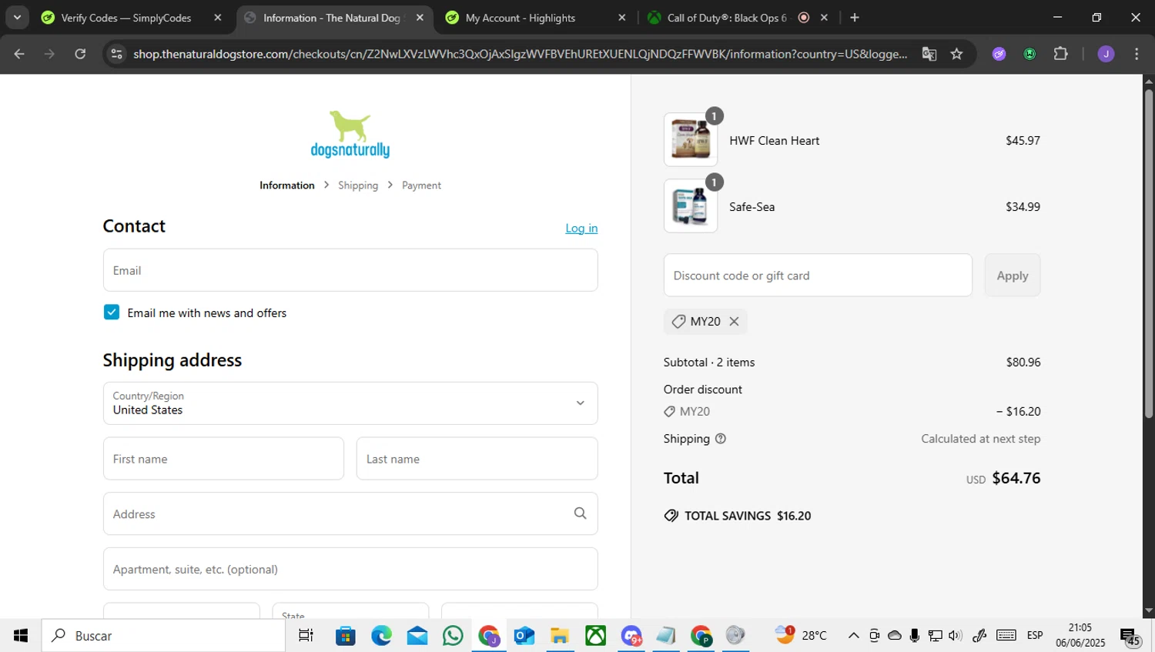Click the ESP language indicator
Viewport: 1155px width, 652px height.
1035,636
